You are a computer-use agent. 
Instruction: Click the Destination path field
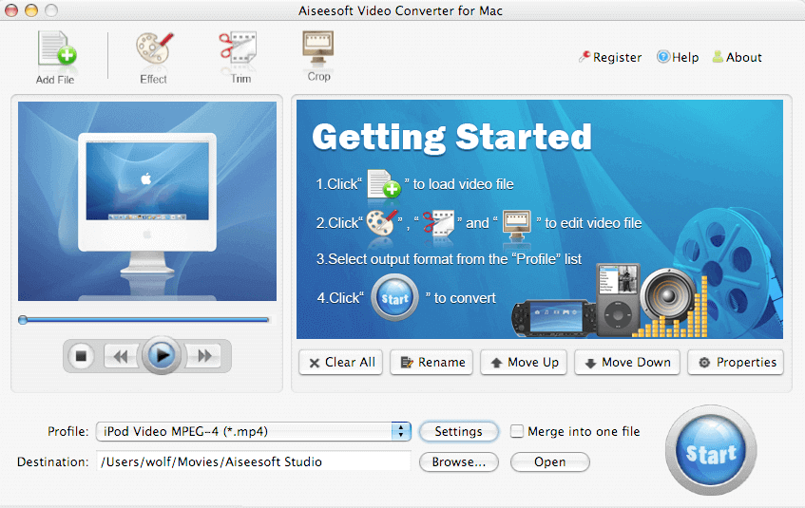[254, 461]
